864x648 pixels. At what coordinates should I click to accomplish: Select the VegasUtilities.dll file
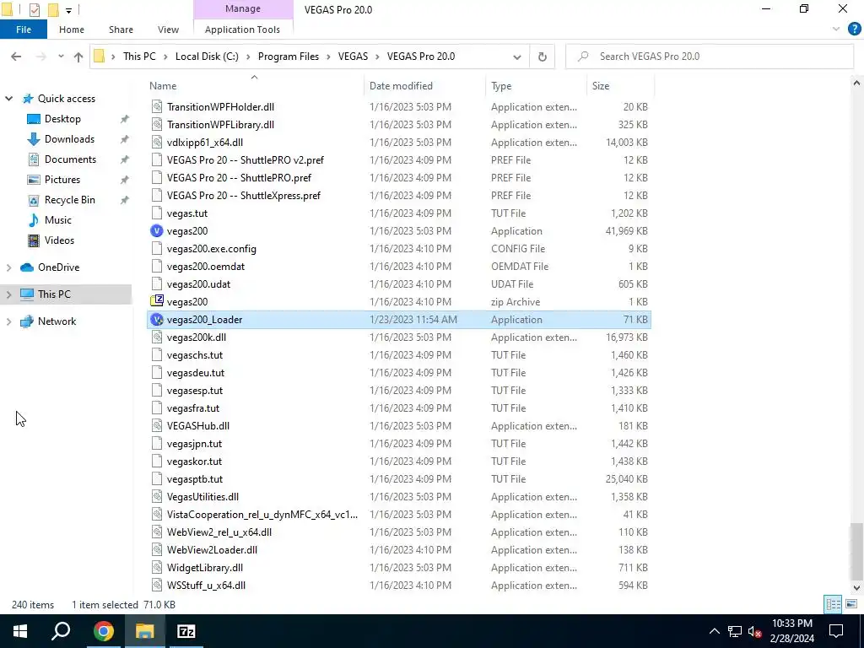coord(202,497)
